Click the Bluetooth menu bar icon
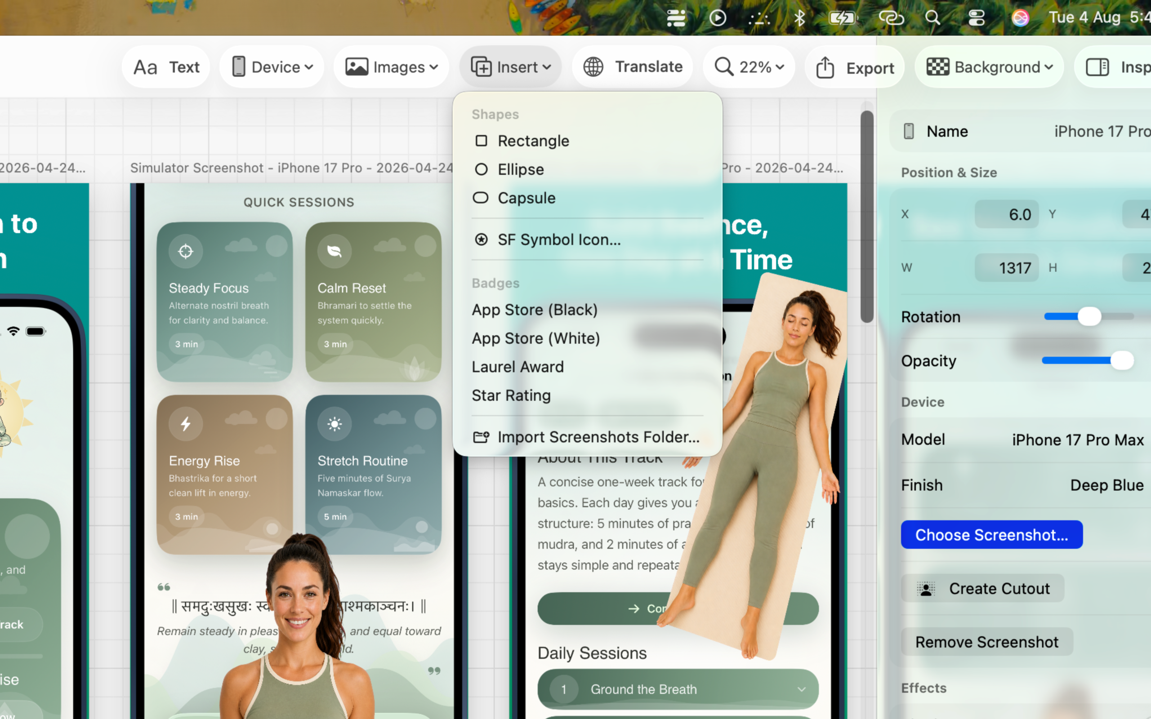The image size is (1151, 719). pyautogui.click(x=799, y=18)
